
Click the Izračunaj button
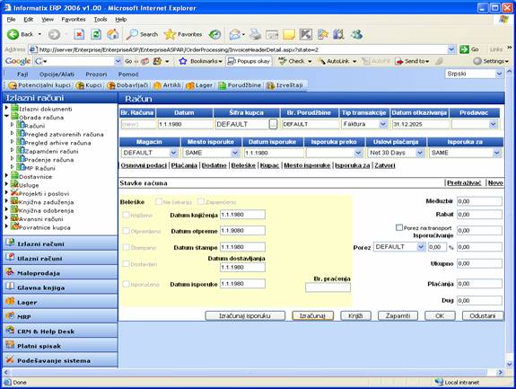click(312, 316)
